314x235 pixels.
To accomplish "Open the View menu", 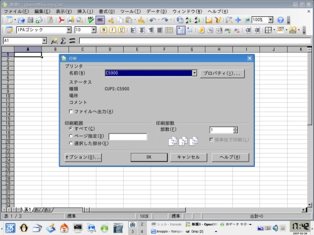I will (x=64, y=11).
